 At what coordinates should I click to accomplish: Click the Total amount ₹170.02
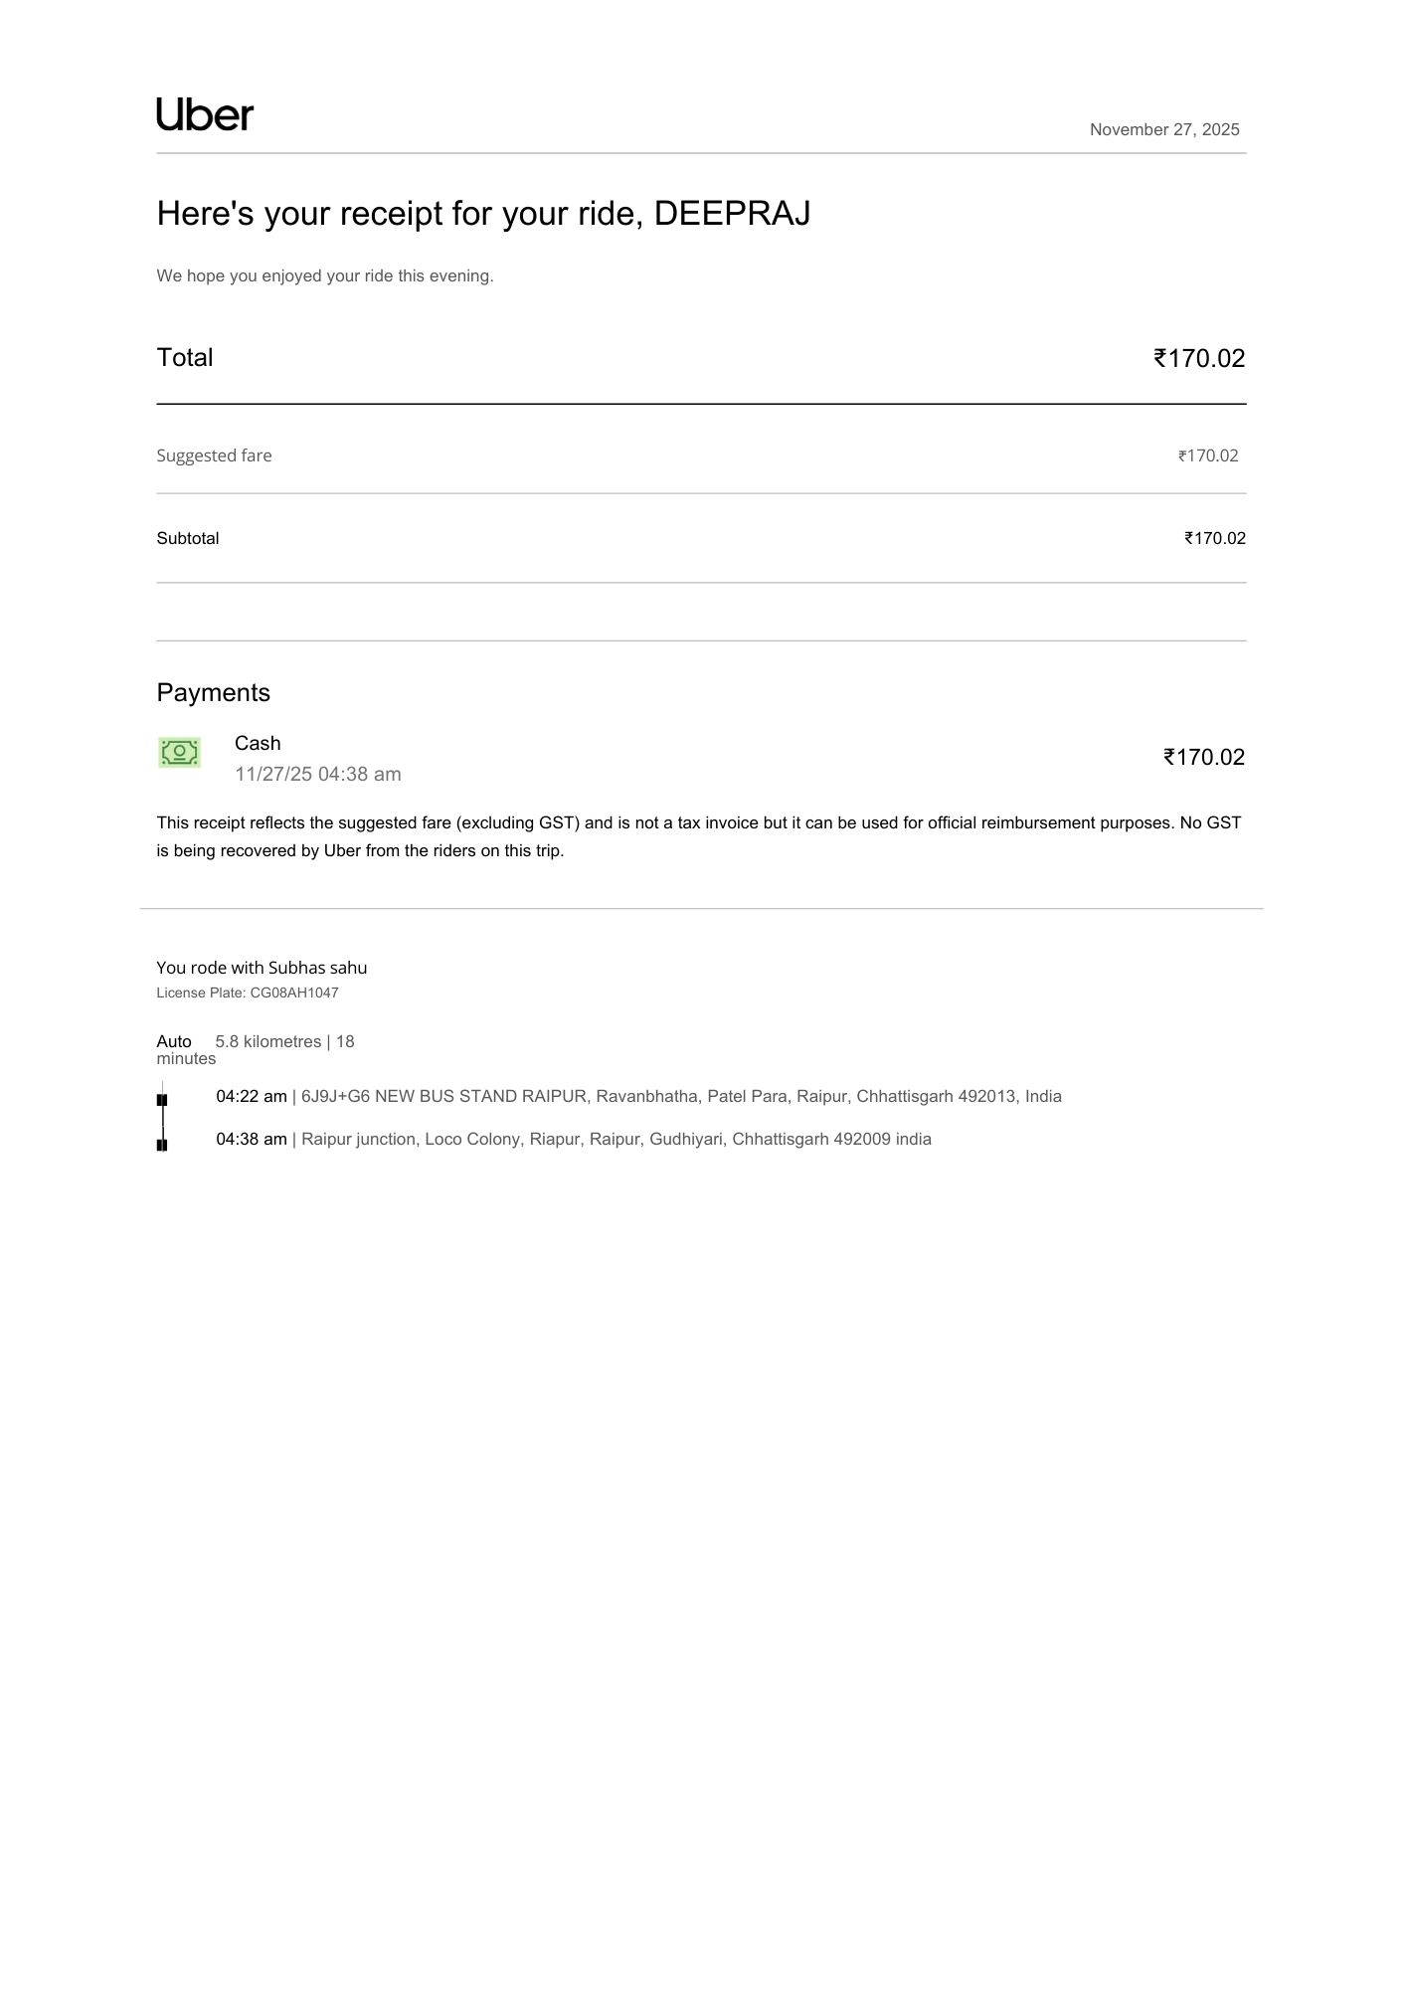click(1198, 358)
